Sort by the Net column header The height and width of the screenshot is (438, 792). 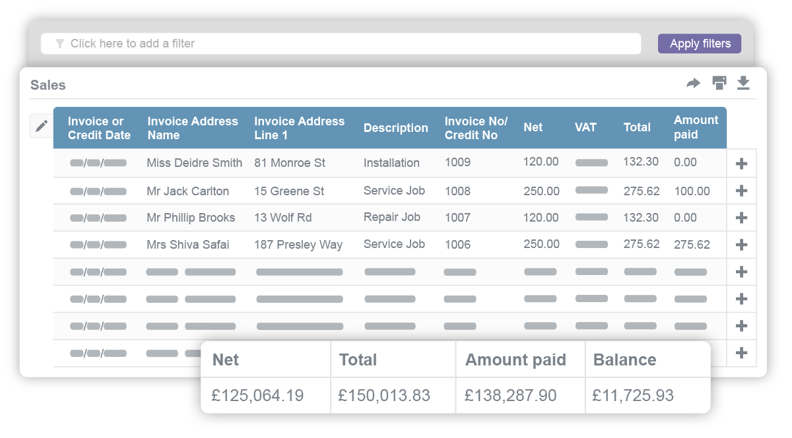pos(532,127)
